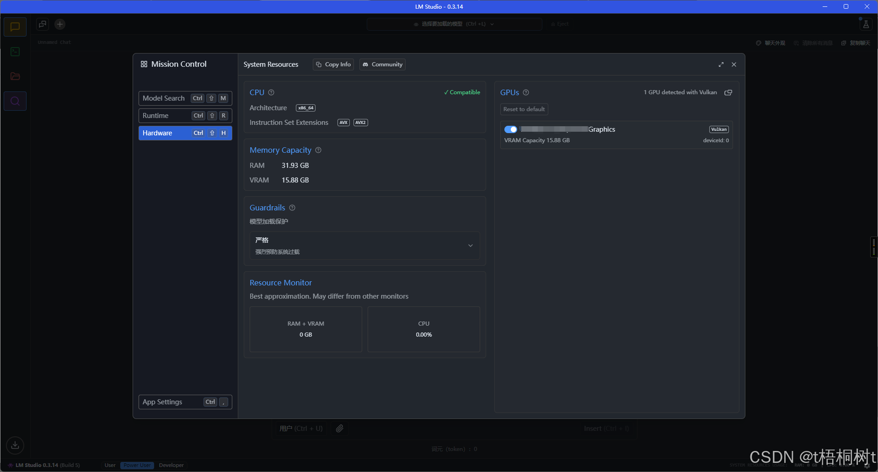Image resolution: width=878 pixels, height=472 pixels.
Task: Open the My Models folder icon
Action: (x=15, y=76)
